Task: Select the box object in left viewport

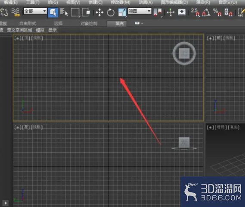Action: pyautogui.click(x=184, y=142)
